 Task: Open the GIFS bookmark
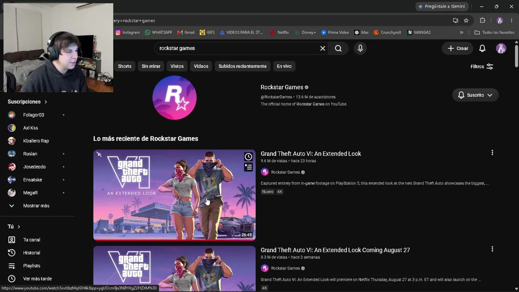point(207,32)
